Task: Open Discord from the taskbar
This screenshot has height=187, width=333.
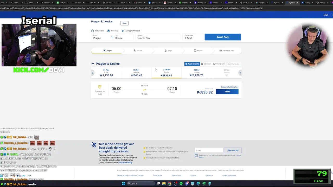Action: pos(187,183)
